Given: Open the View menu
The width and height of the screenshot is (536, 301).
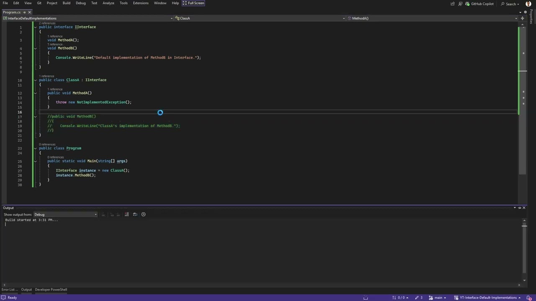Looking at the screenshot, I should [28, 3].
